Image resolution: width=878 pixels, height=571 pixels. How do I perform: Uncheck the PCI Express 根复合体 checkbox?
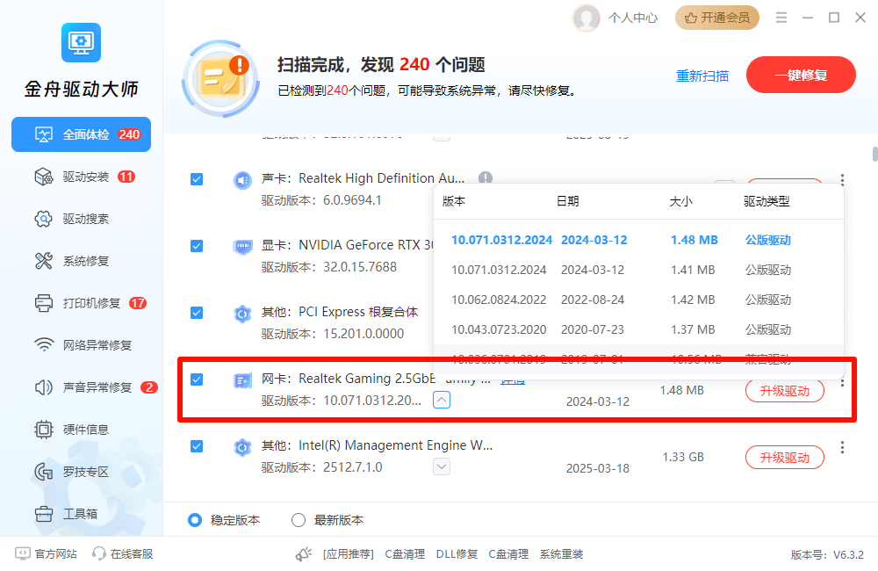pos(197,313)
